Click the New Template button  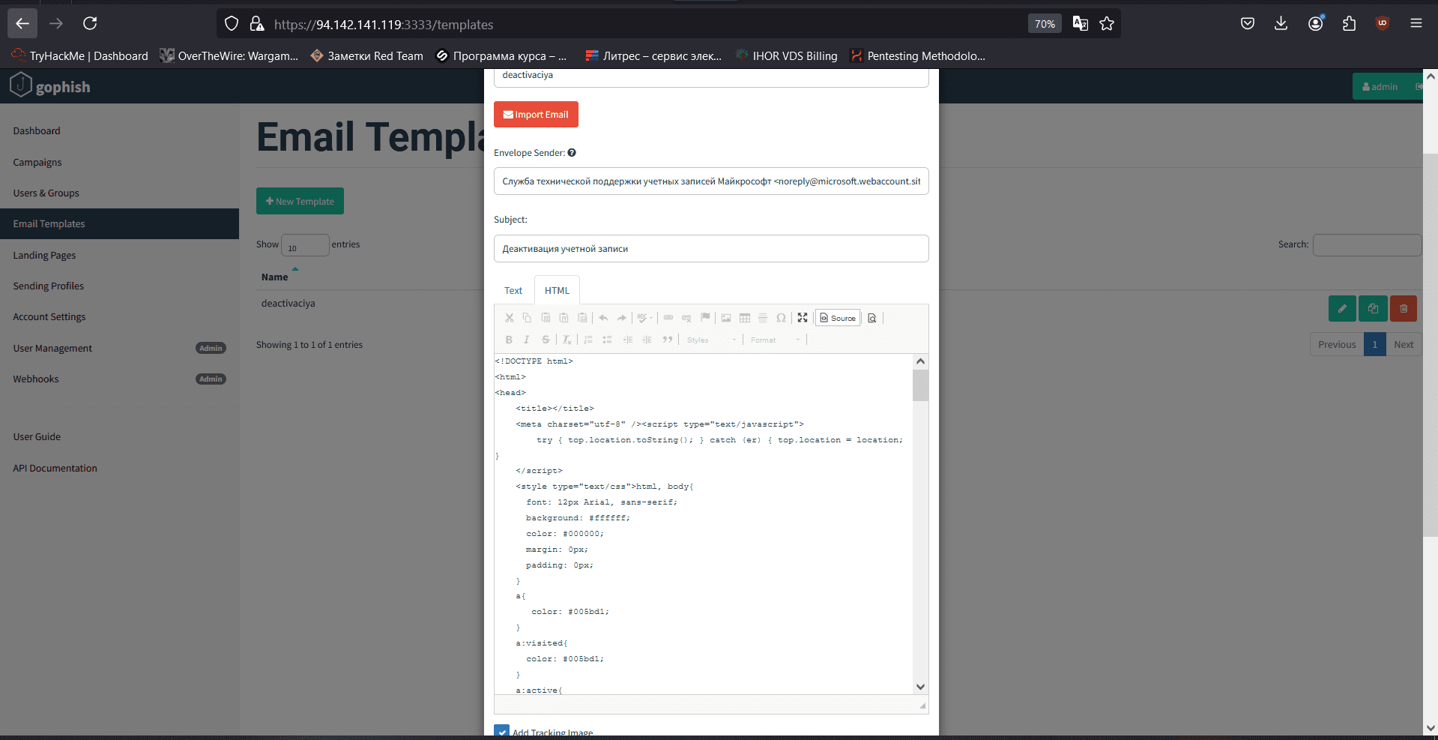click(x=300, y=201)
